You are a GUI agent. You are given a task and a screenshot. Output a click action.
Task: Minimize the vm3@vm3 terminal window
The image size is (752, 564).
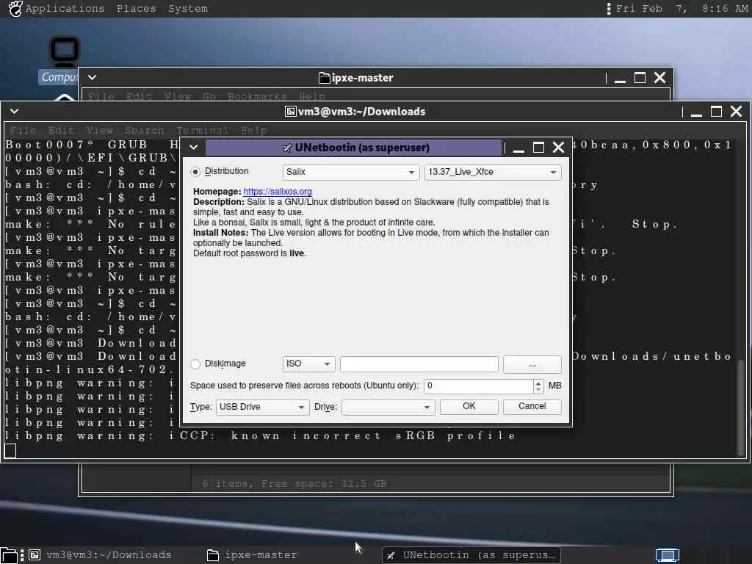(x=696, y=112)
